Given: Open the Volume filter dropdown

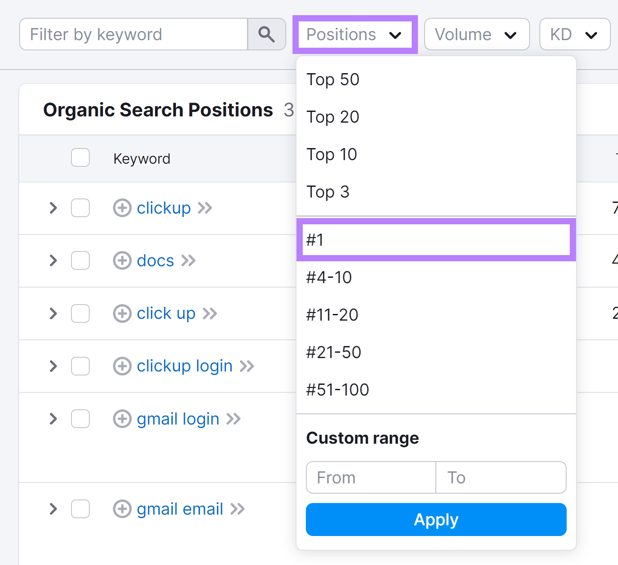Looking at the screenshot, I should pyautogui.click(x=476, y=34).
